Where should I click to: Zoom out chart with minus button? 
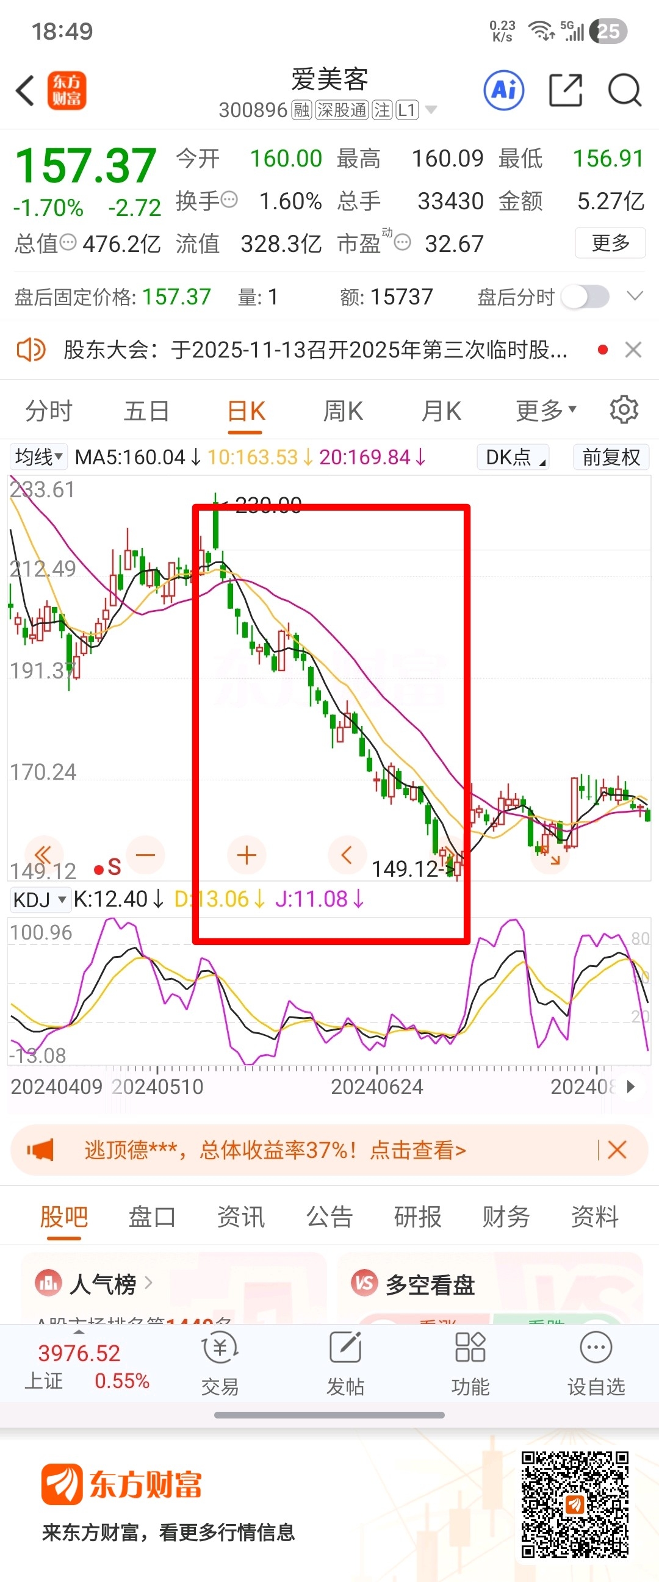point(146,854)
